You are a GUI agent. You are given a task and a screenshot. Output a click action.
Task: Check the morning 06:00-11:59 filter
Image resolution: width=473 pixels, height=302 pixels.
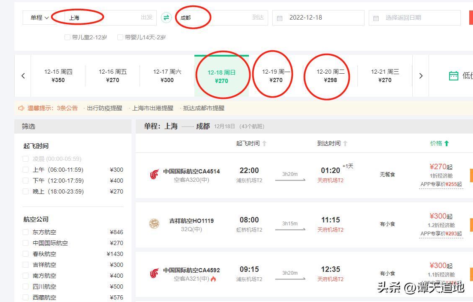pos(26,170)
